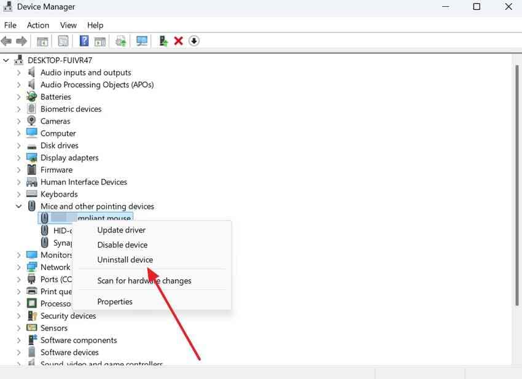This screenshot has width=522, height=379.
Task: Click the Disk drives icon
Action: coord(31,146)
